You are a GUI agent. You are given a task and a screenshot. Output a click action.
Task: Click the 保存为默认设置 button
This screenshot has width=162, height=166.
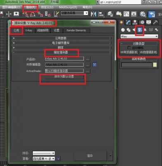tap(64, 77)
